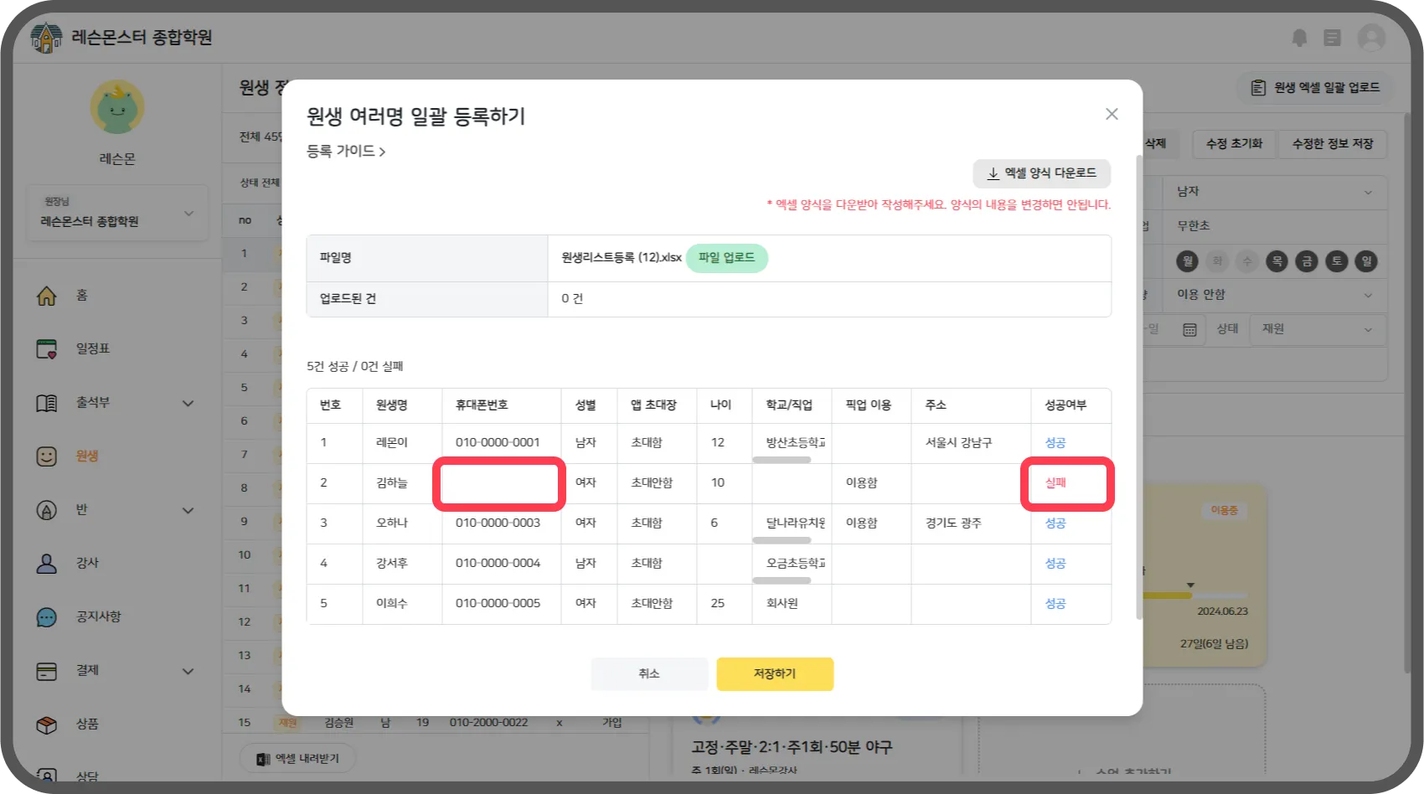Screen dimensions: 1424x794
Task: Click the frog profile picture in the sidebar
Action: coord(117,107)
